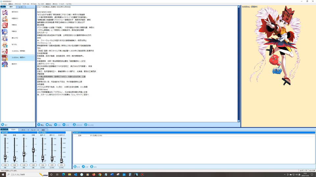Click the NHK NEWS WEB heading line
Viewport: 316px width, 177px height.
pyautogui.click(x=44, y=12)
